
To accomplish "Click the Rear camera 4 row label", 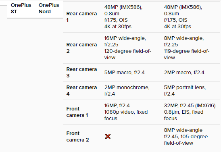I will click(x=81, y=91).
